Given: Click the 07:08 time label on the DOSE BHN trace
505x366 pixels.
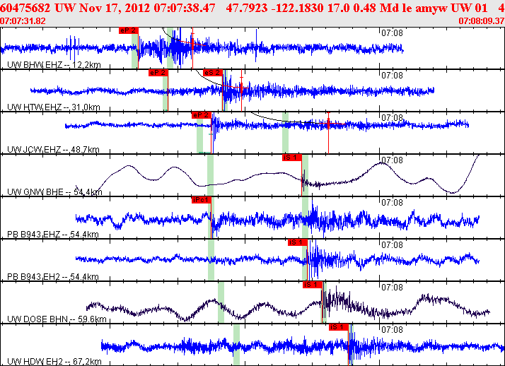Looking at the screenshot, I should pos(392,288).
